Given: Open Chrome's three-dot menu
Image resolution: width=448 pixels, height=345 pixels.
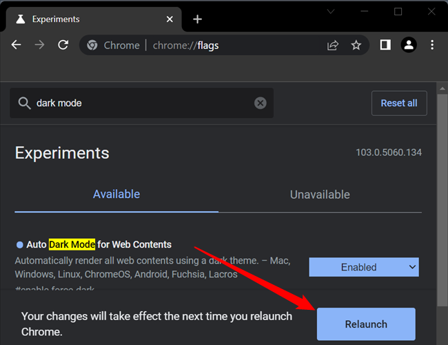Looking at the screenshot, I should click(432, 45).
